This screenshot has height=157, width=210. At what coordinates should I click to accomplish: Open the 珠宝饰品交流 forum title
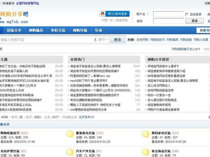pyautogui.click(x=161, y=151)
